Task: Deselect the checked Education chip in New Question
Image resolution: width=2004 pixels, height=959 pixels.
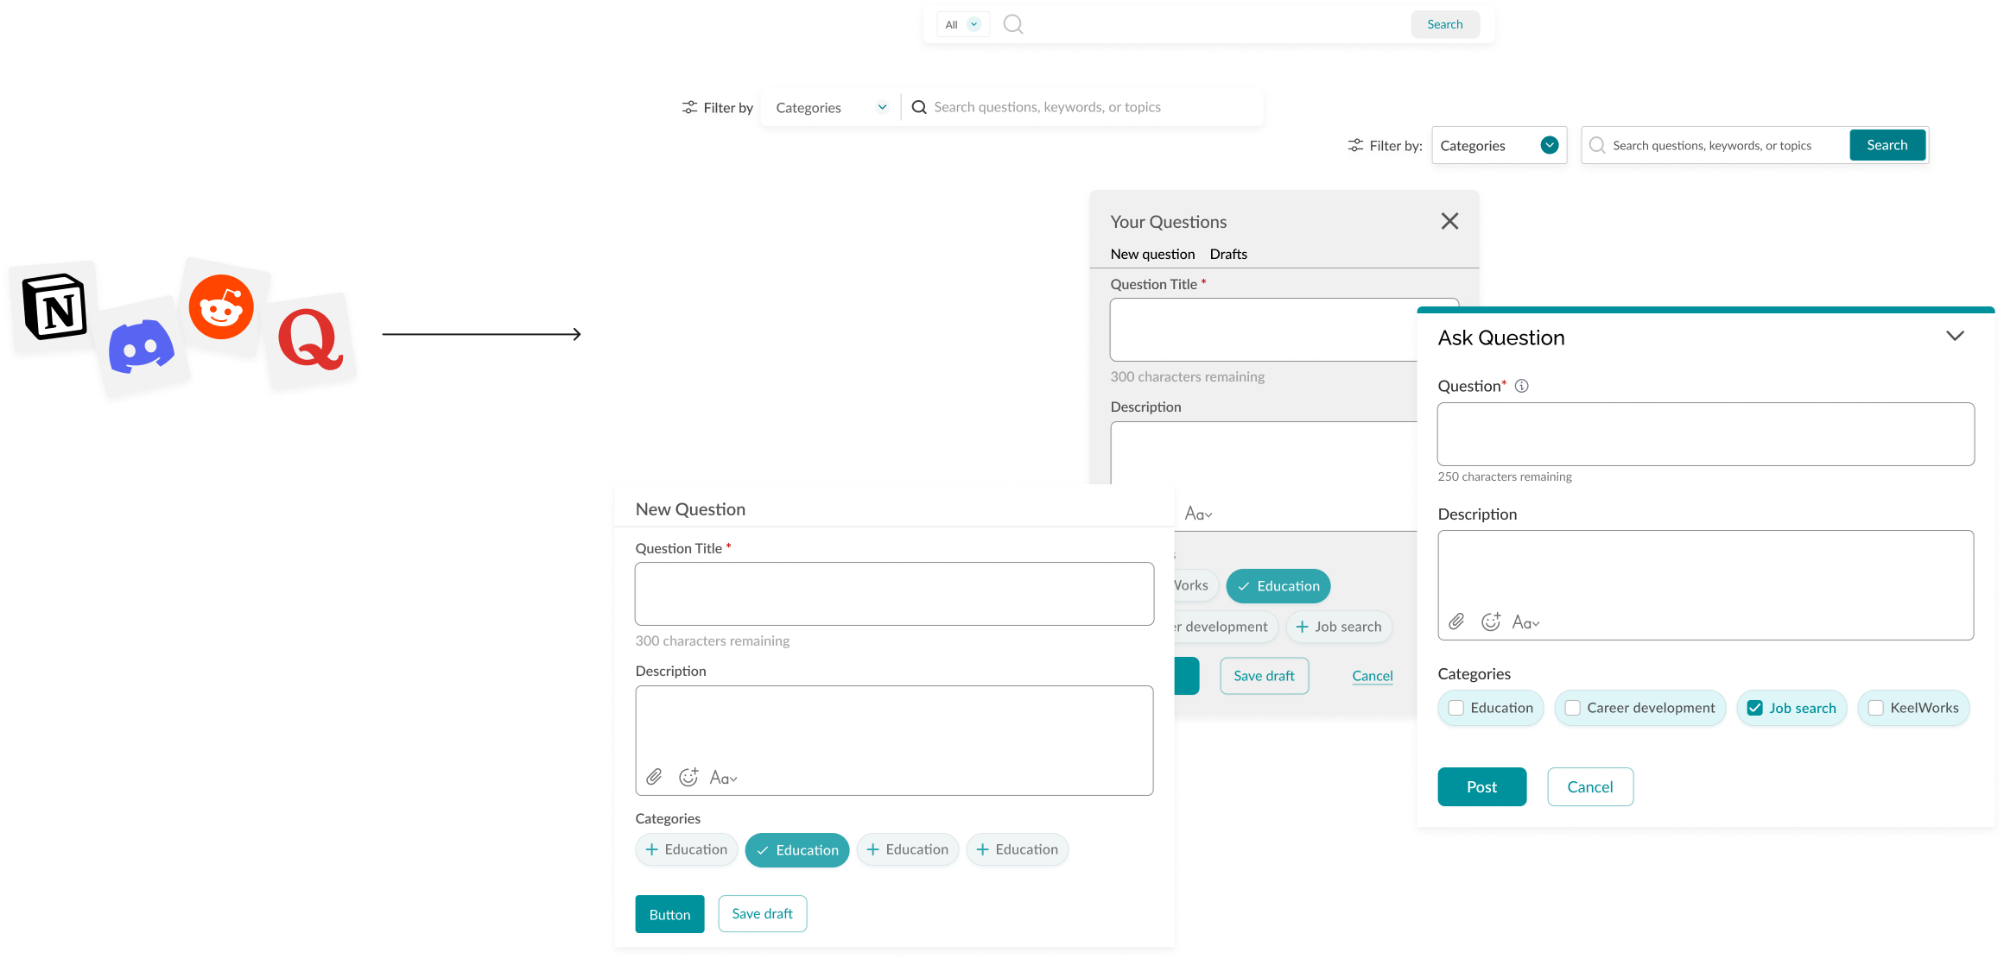Action: pos(797,850)
